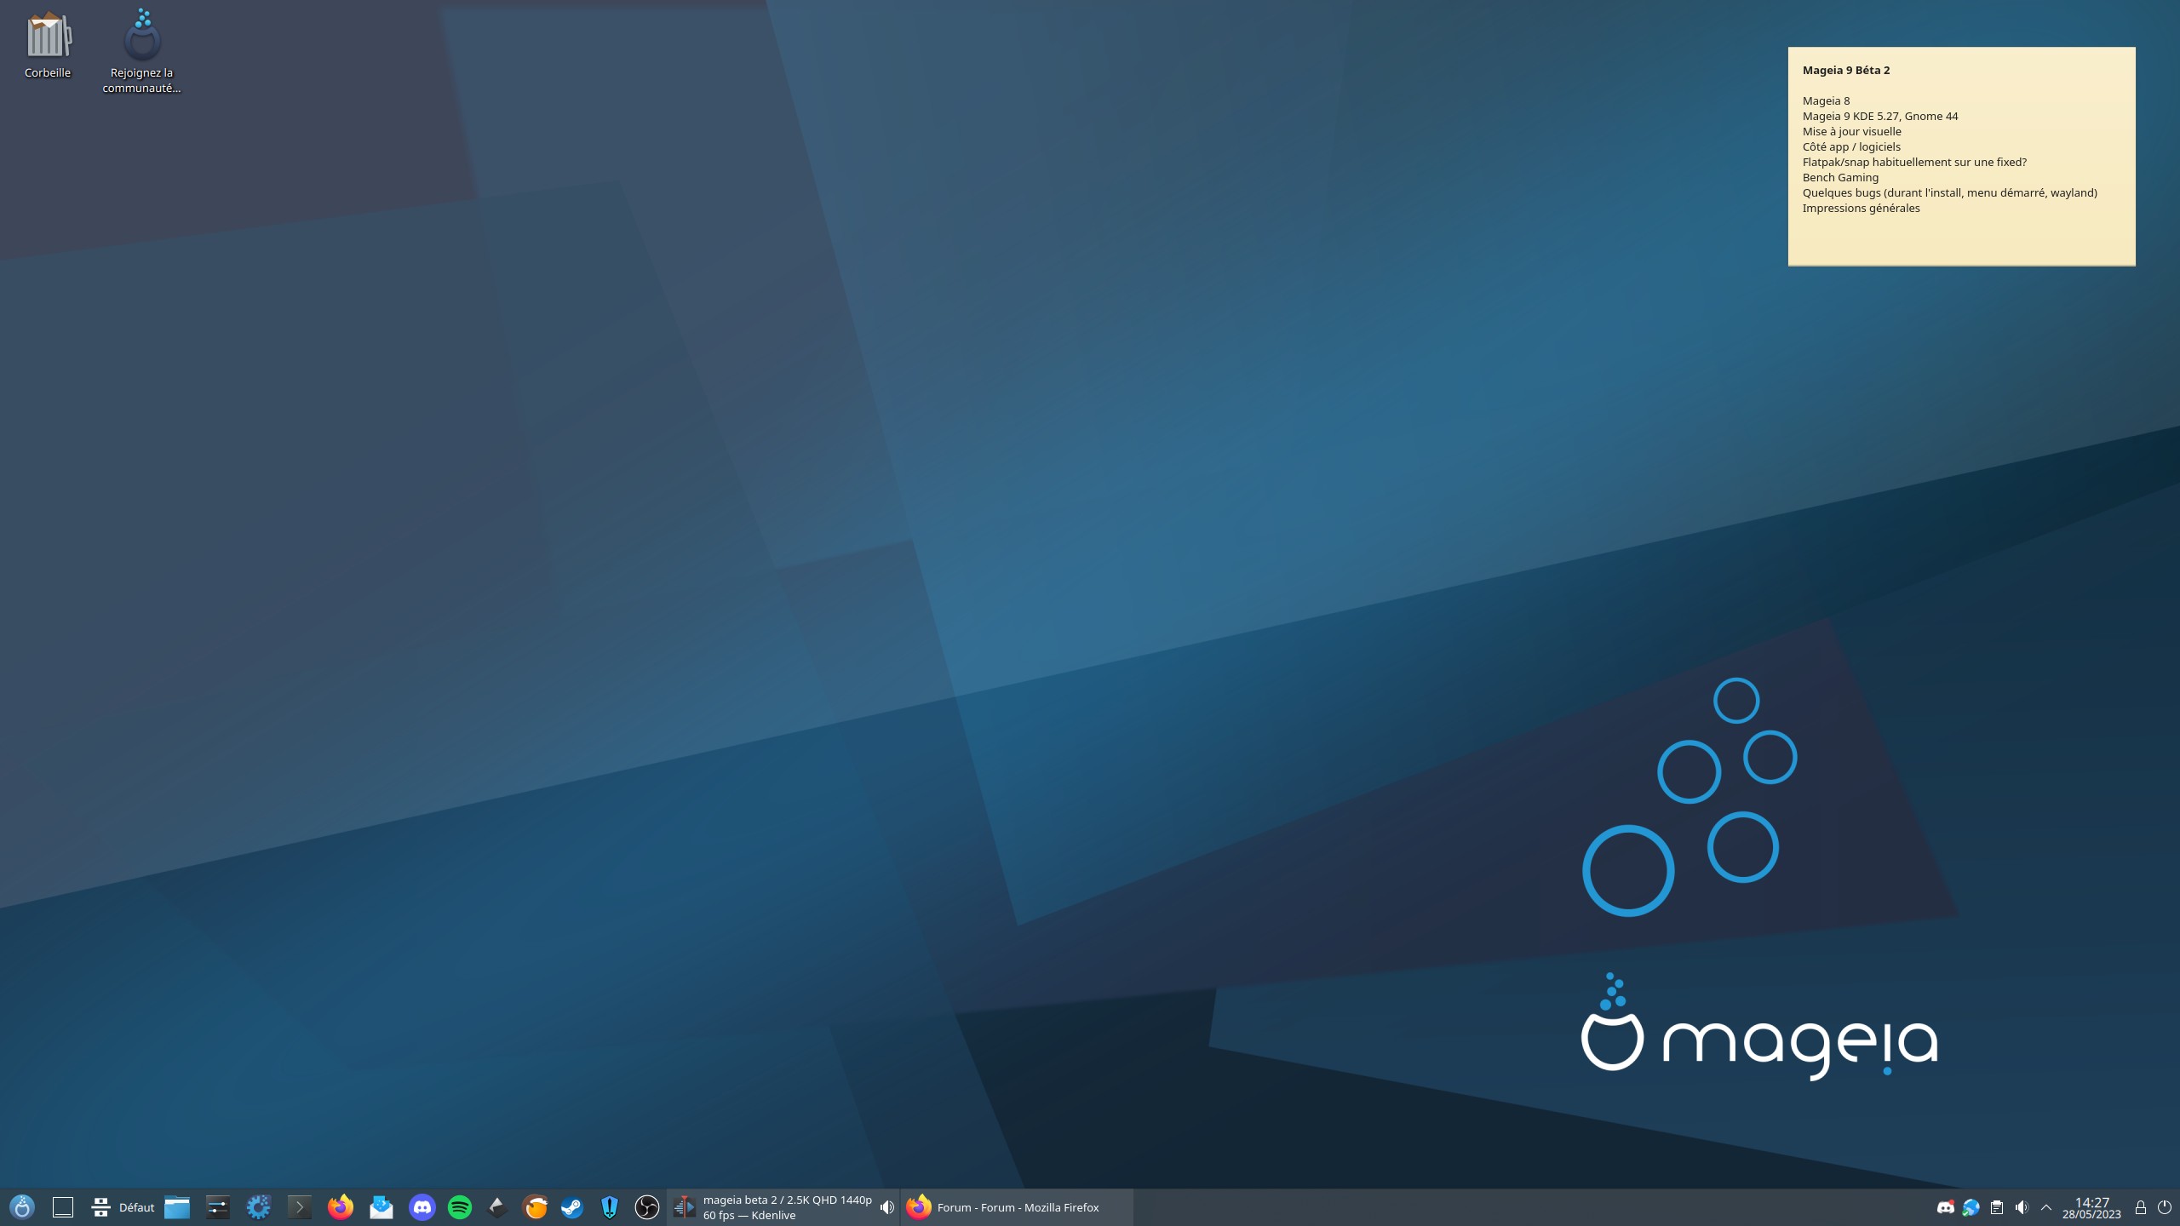Image resolution: width=2180 pixels, height=1226 pixels.
Task: Select the Corbeille trash desktop icon
Action: coord(48,45)
